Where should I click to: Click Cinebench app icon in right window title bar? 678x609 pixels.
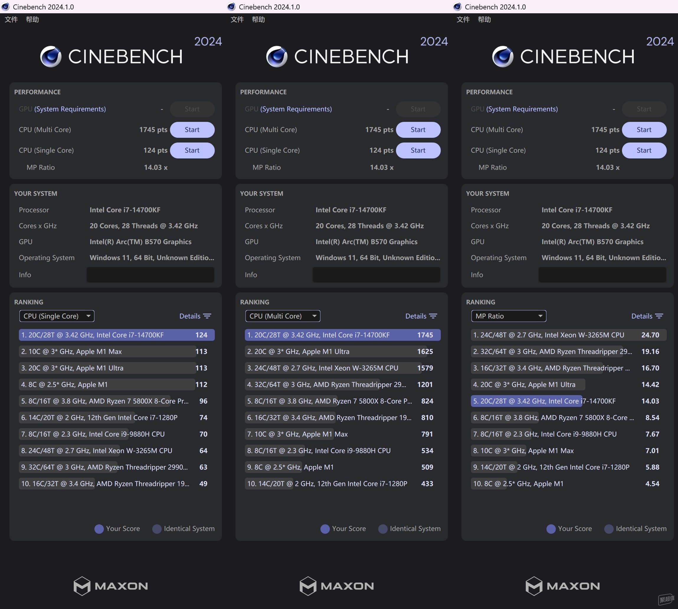[x=458, y=7]
